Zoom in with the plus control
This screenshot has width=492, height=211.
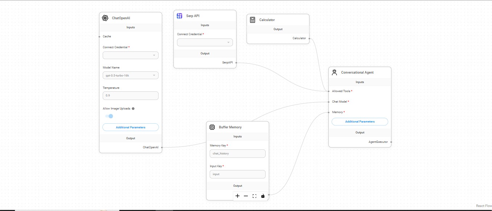point(238,196)
